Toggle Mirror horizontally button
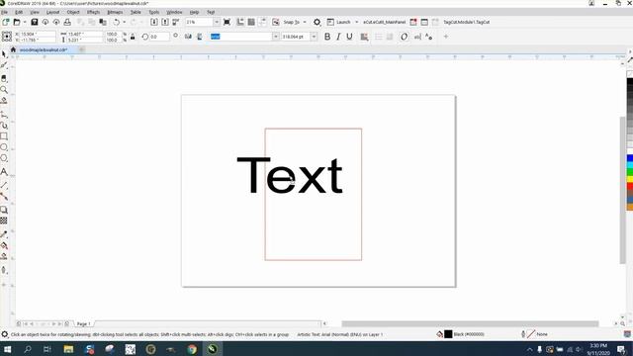The image size is (633, 356). tap(188, 37)
